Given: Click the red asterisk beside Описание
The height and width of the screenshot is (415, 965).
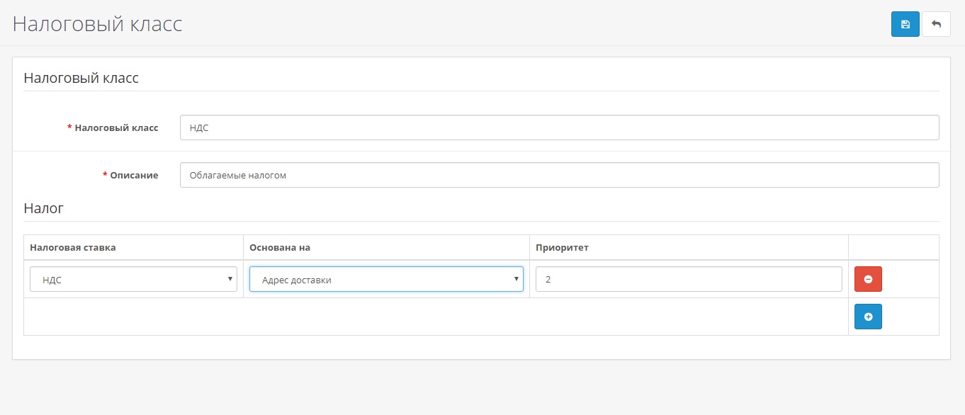Looking at the screenshot, I should 105,175.
